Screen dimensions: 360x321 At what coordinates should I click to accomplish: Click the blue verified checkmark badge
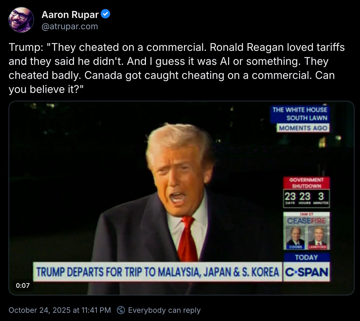pos(106,14)
